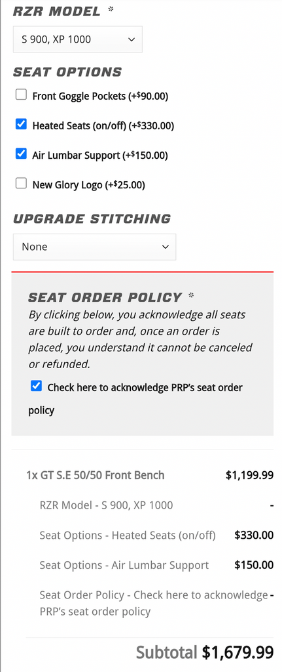Expand the Upgrade Stitching dropdown

(x=94, y=247)
